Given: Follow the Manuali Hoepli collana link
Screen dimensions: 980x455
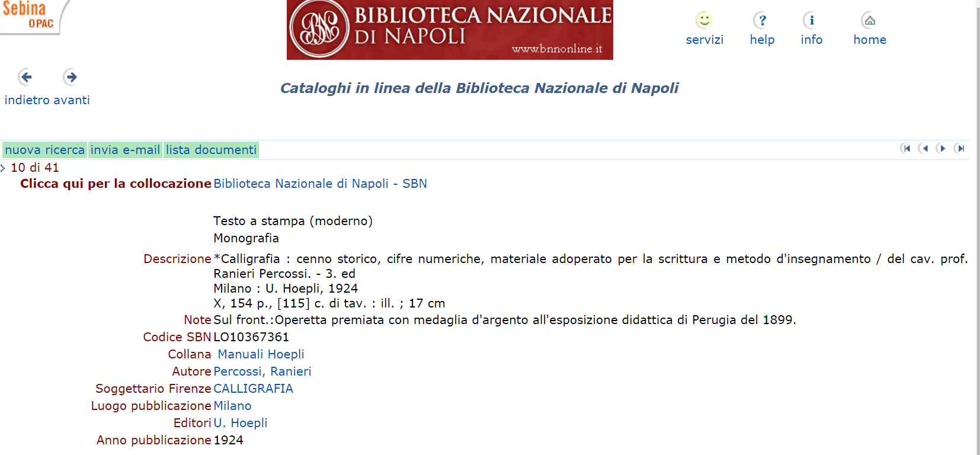Looking at the screenshot, I should pyautogui.click(x=261, y=354).
